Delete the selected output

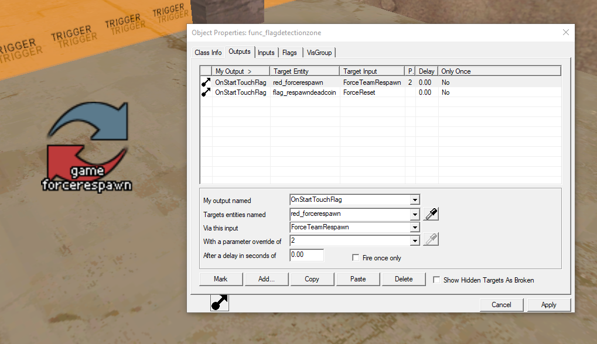point(404,279)
